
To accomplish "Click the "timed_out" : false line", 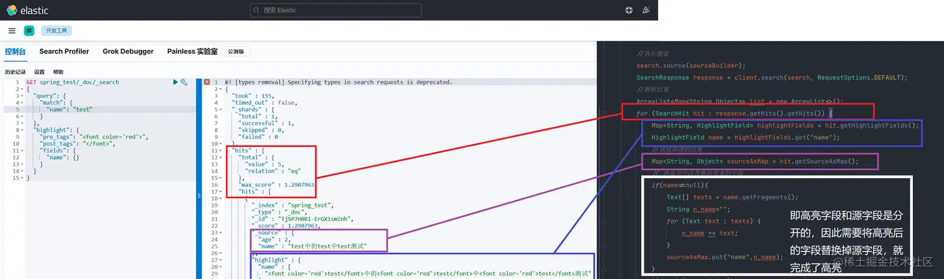I will [x=264, y=103].
